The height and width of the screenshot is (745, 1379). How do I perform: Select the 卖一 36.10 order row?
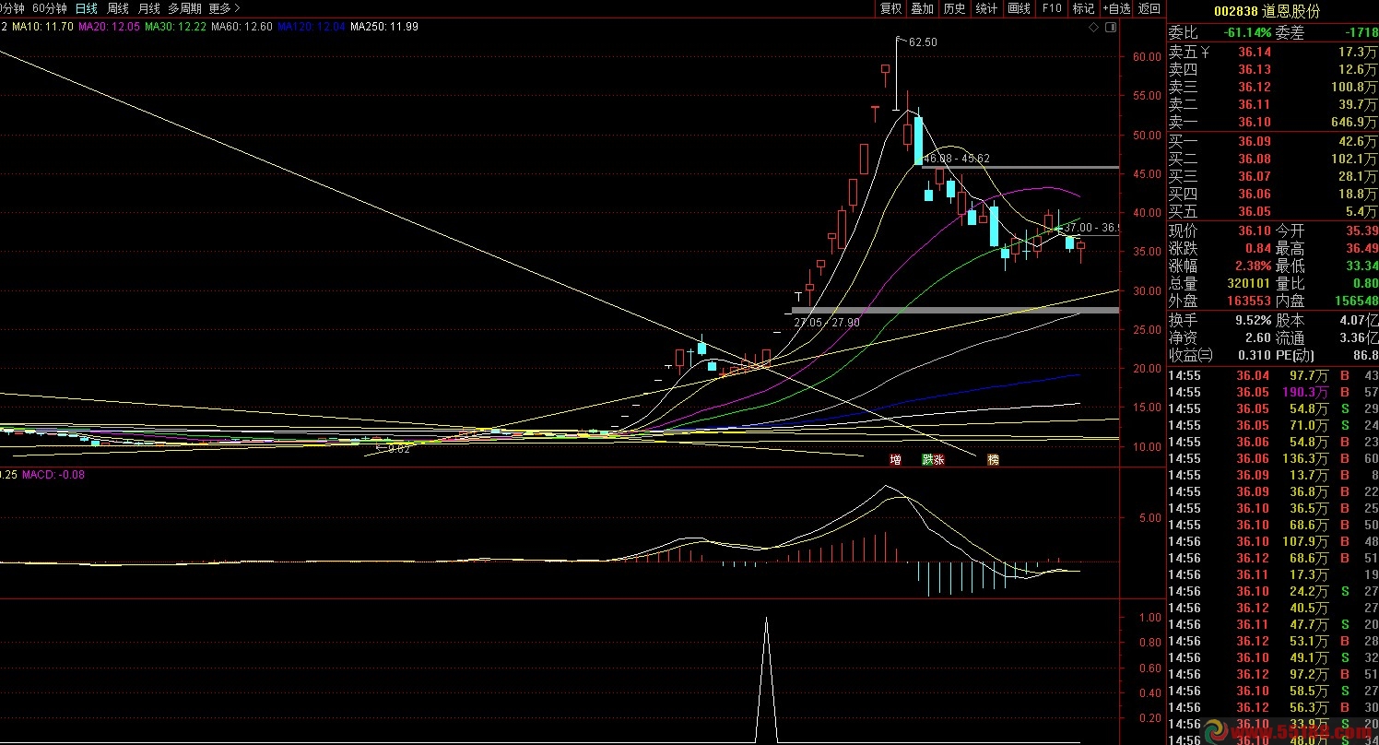point(1273,123)
